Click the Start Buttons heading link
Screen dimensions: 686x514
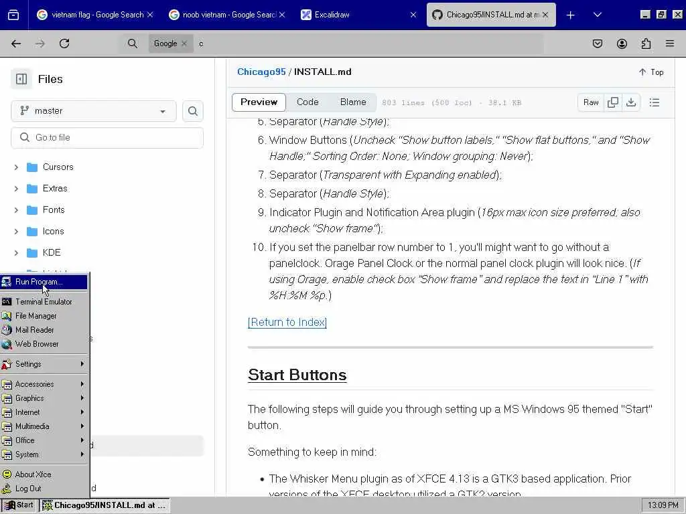coord(297,375)
